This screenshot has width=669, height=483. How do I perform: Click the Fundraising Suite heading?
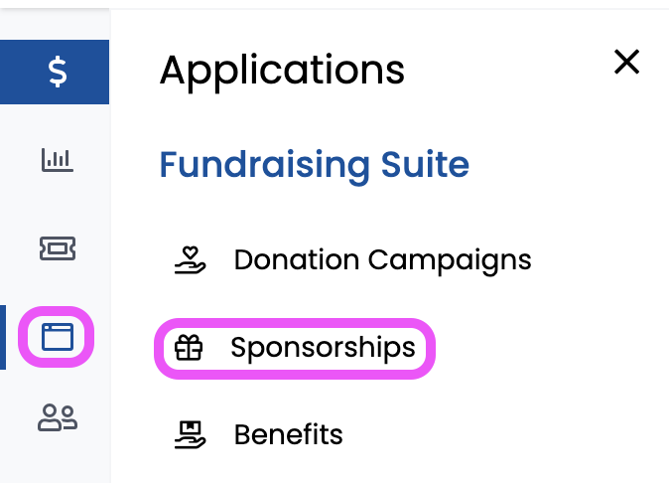(314, 166)
